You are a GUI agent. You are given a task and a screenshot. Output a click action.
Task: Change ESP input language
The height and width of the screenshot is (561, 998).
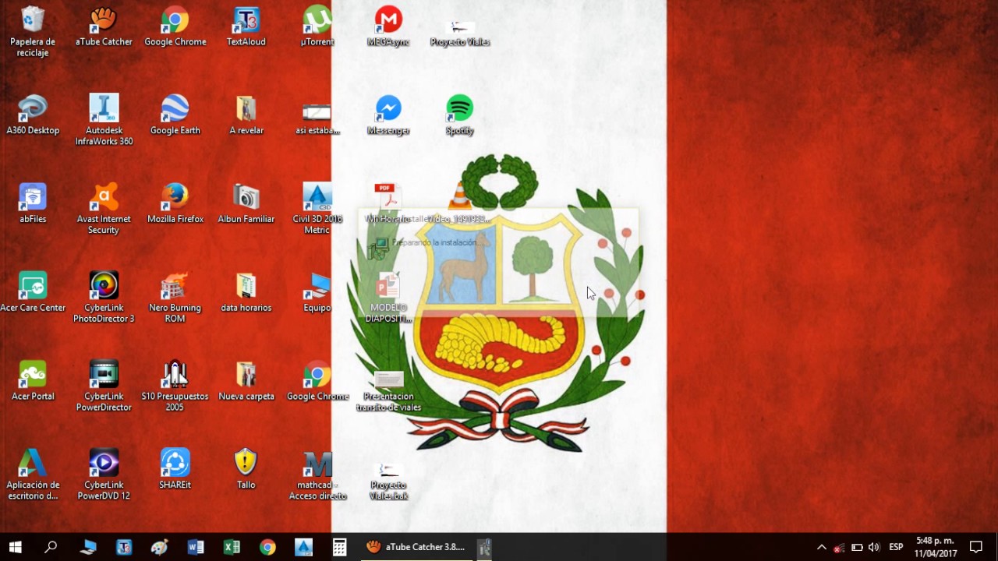pyautogui.click(x=896, y=547)
